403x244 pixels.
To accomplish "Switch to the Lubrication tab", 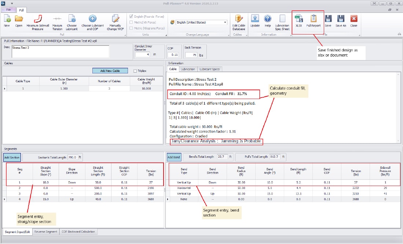I will tap(188, 69).
